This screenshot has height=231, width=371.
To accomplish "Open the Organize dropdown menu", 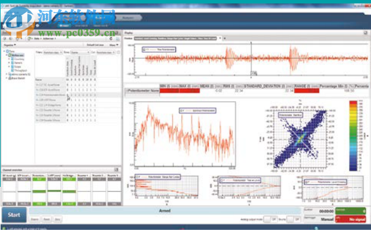I will (9, 45).
